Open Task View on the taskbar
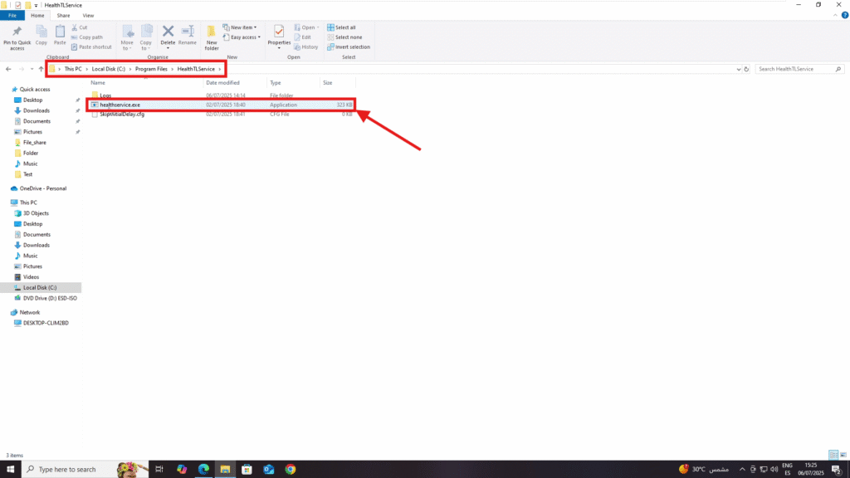Screen dimensions: 850x478 tap(159, 470)
